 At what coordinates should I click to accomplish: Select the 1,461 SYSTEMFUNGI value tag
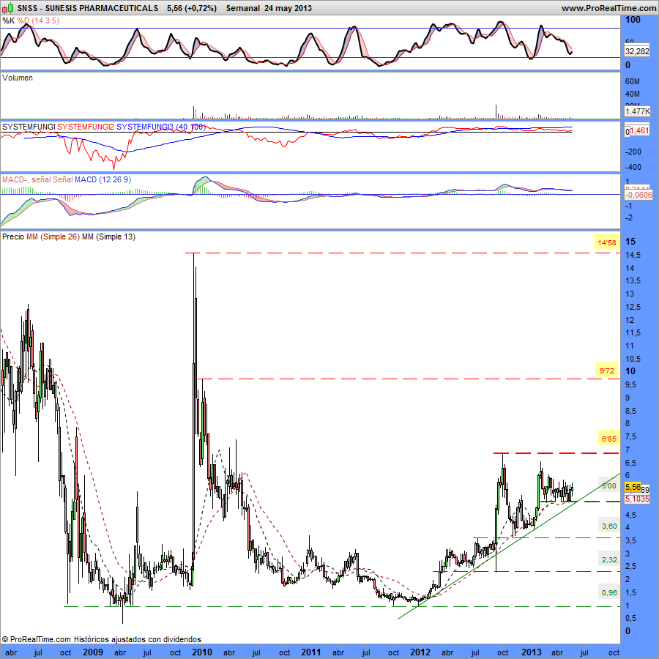pyautogui.click(x=640, y=131)
